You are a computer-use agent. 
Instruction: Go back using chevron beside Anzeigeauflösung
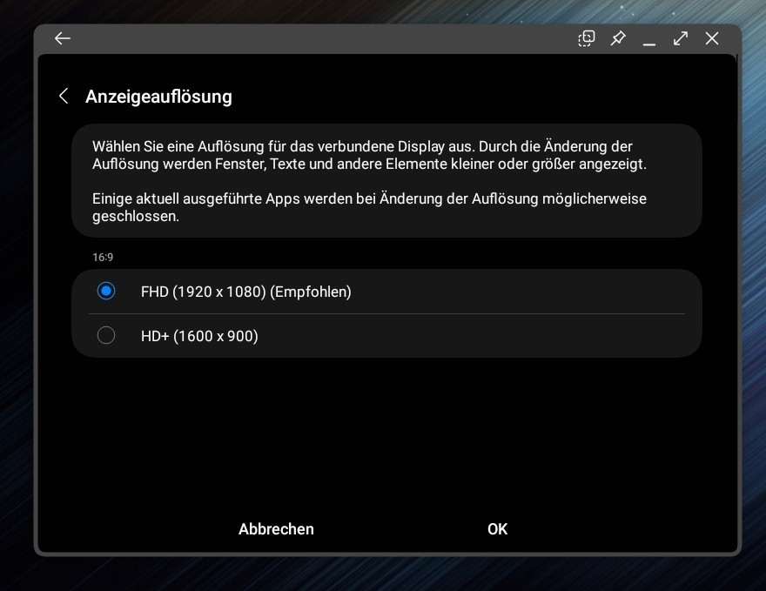(64, 96)
